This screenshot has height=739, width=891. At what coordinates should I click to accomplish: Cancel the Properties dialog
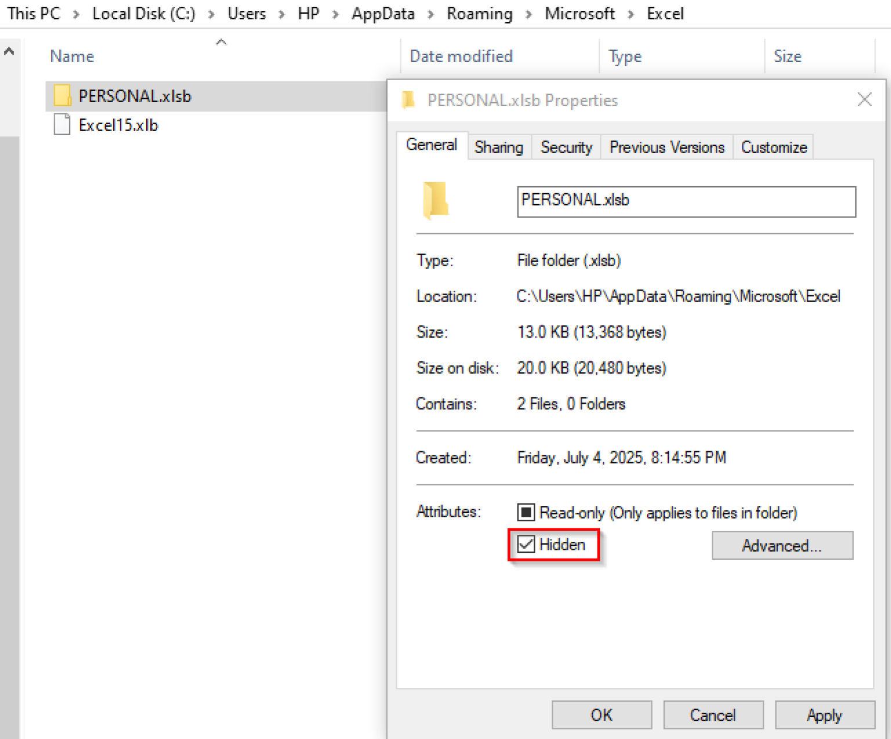click(713, 715)
